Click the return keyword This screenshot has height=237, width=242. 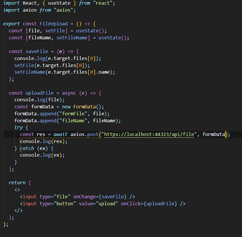(17, 182)
